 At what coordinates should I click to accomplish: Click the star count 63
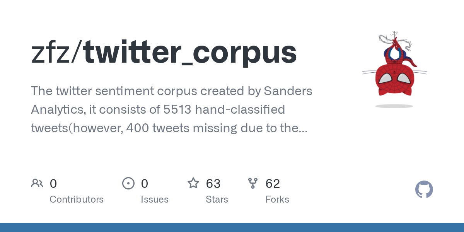213,183
